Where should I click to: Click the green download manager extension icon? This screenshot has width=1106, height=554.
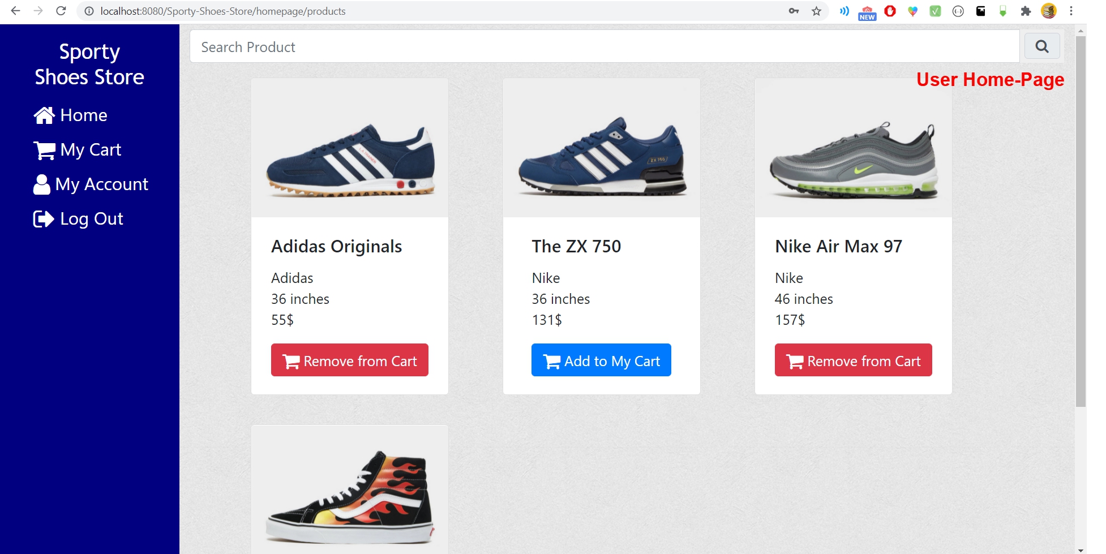click(1003, 11)
